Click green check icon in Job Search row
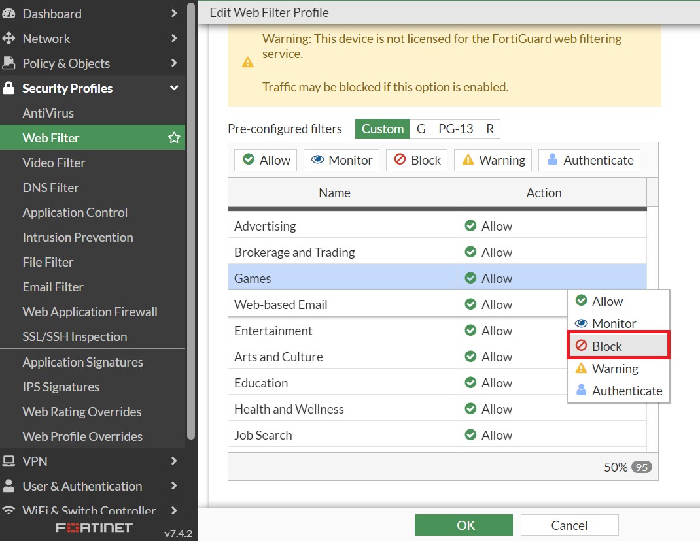The width and height of the screenshot is (700, 541). (x=470, y=435)
